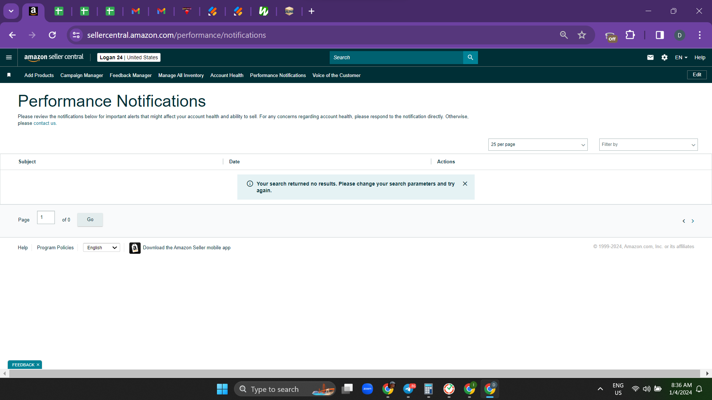Open Performance Notifications menu item

(x=278, y=75)
